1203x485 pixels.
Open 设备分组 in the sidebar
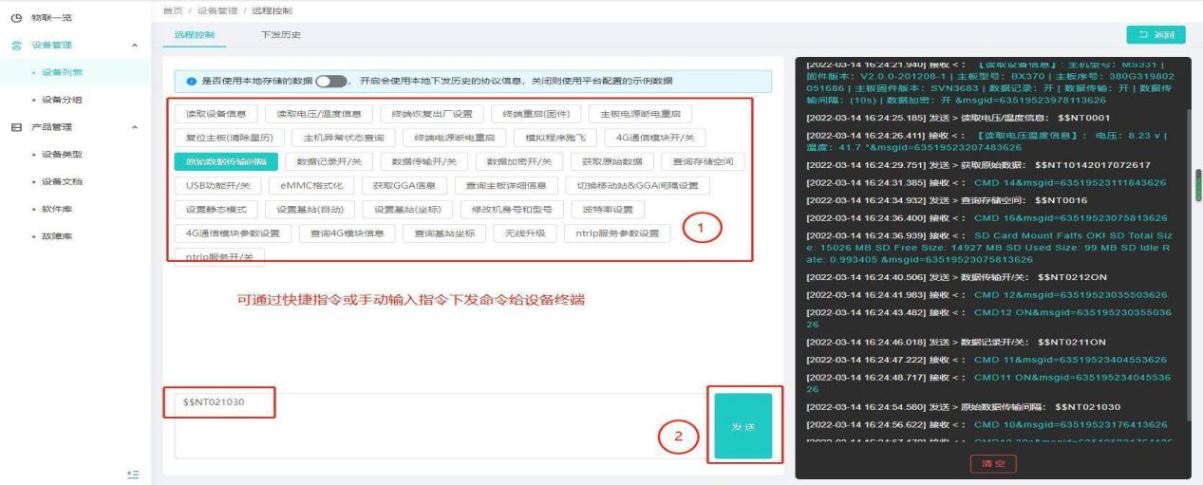tap(62, 100)
